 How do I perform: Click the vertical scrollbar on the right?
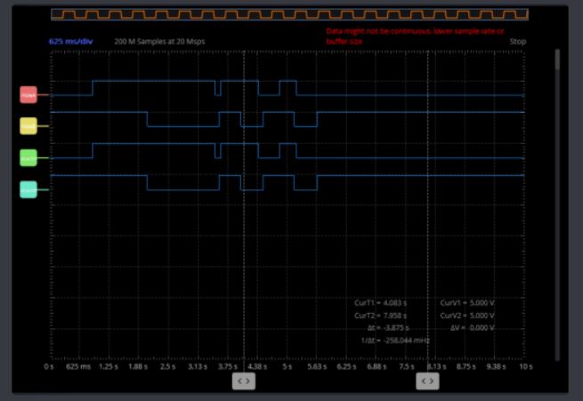pos(558,205)
